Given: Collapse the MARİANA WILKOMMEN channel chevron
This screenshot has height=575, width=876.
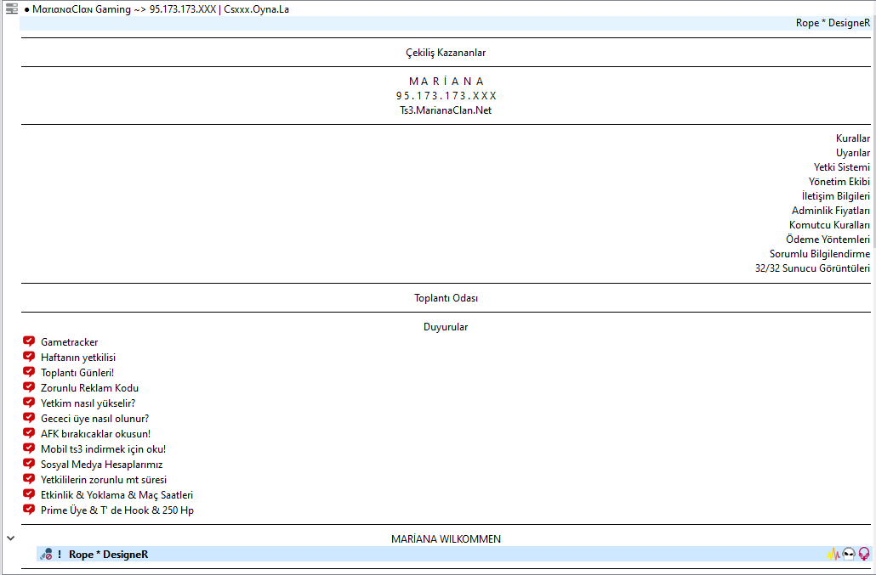Looking at the screenshot, I should coord(10,538).
